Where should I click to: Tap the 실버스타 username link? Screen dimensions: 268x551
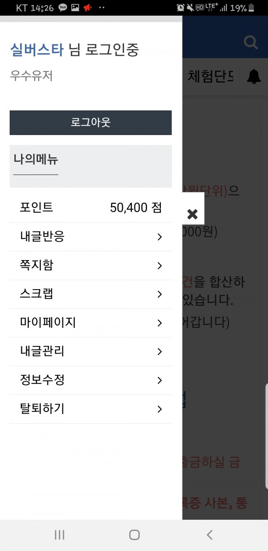(37, 50)
